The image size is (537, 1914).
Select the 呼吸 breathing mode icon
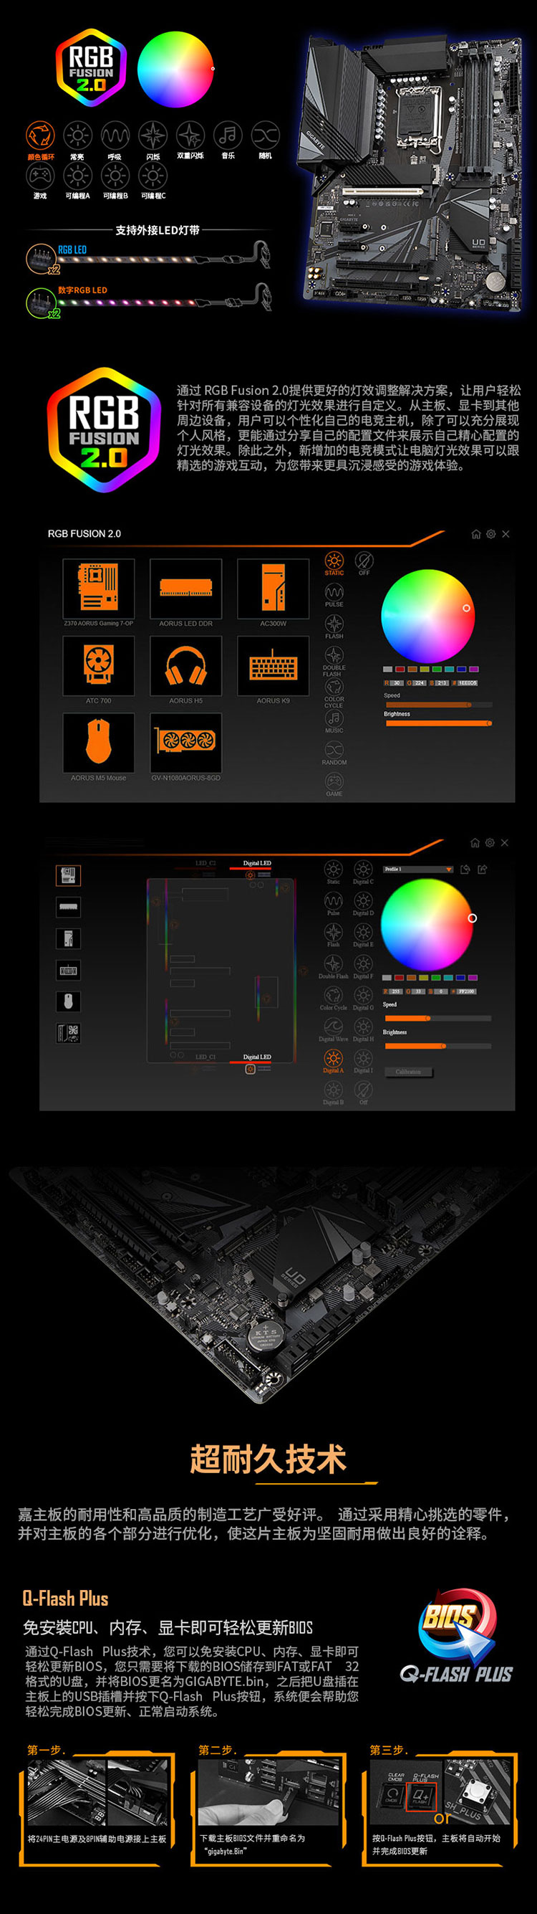click(115, 136)
